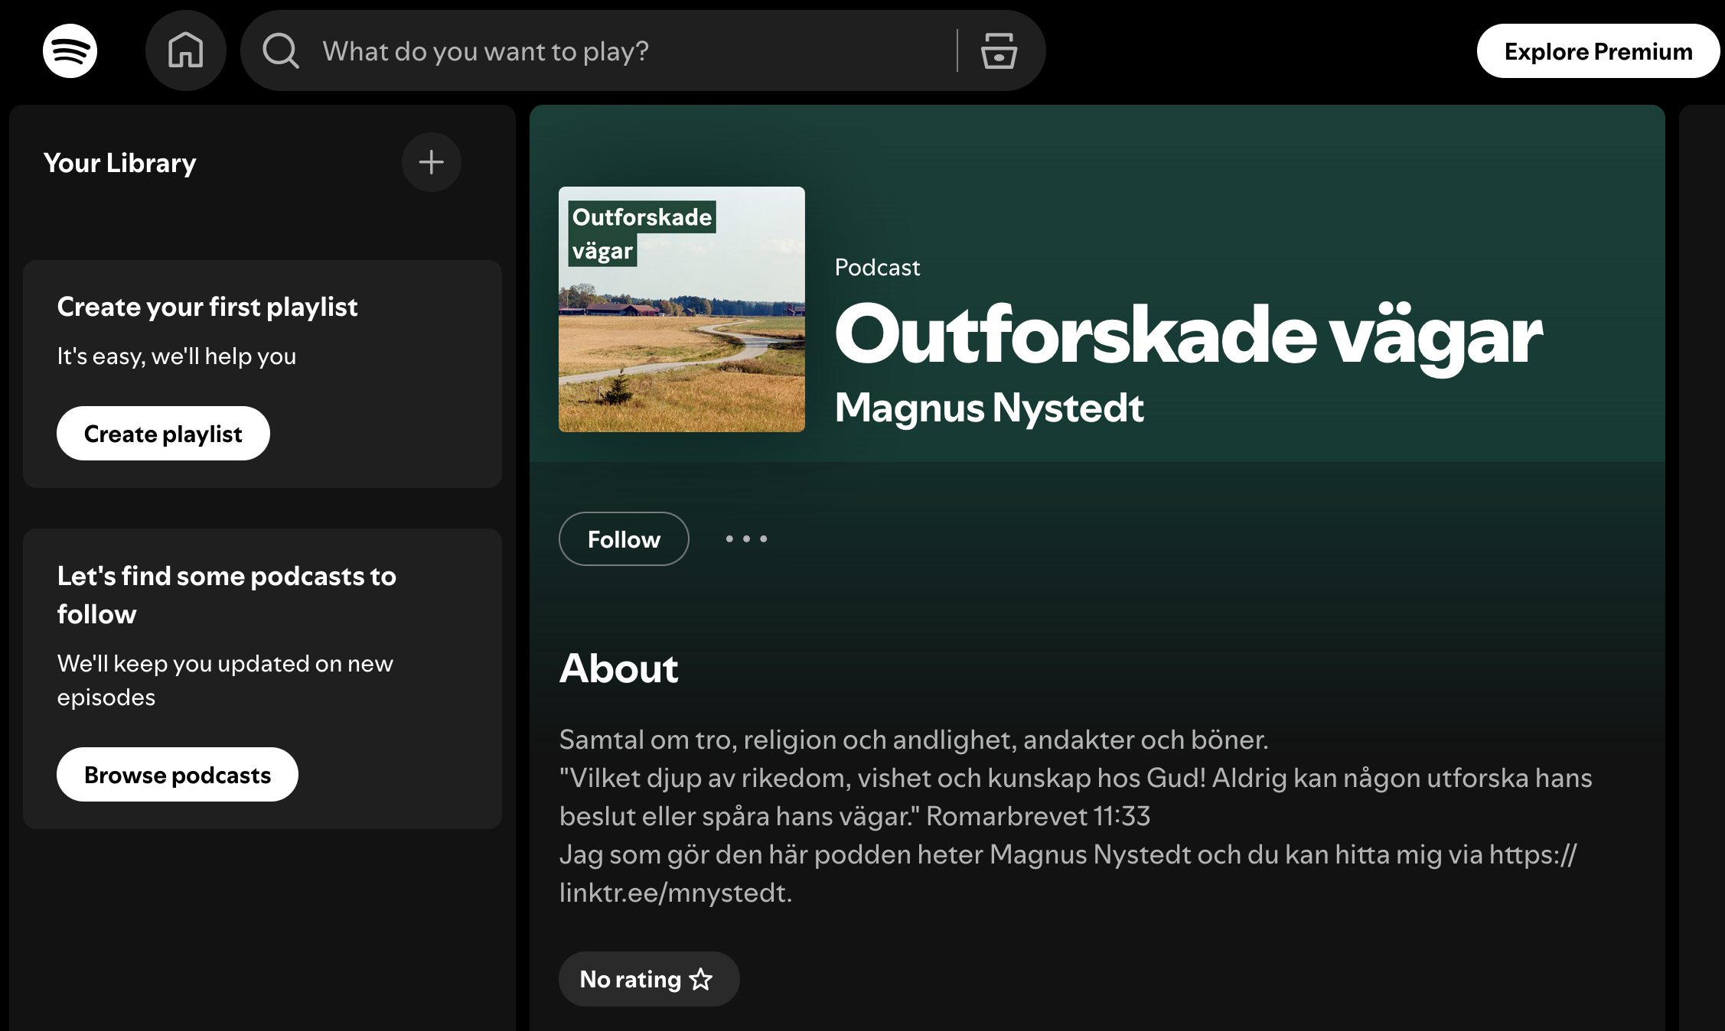The height and width of the screenshot is (1031, 1725).
Task: Click the 'Podcast' label above title
Action: click(x=877, y=267)
